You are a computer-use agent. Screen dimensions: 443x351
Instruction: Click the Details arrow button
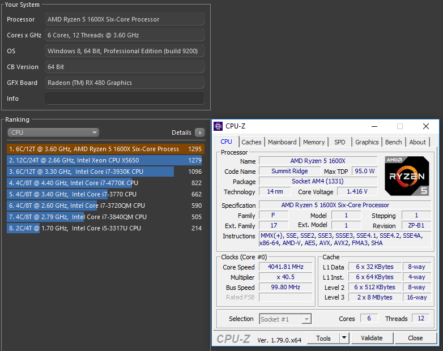(199, 132)
